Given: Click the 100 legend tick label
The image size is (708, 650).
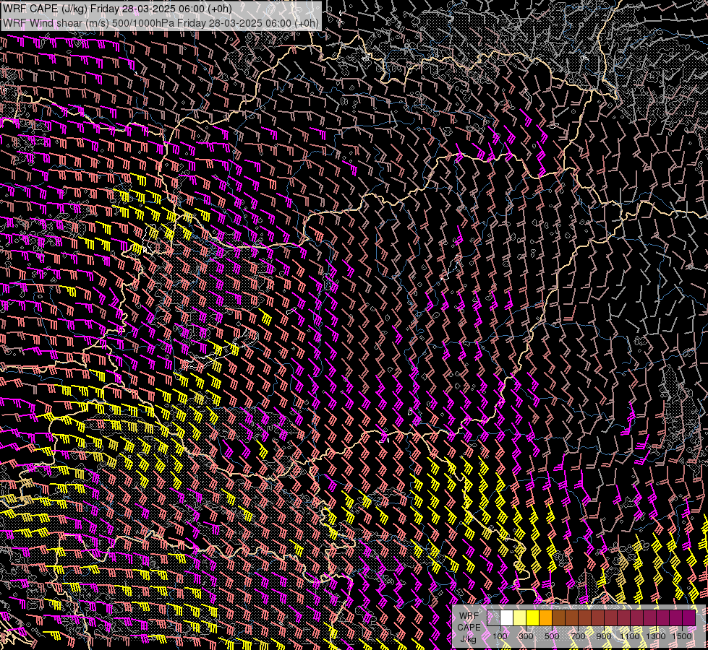Looking at the screenshot, I should (500, 636).
